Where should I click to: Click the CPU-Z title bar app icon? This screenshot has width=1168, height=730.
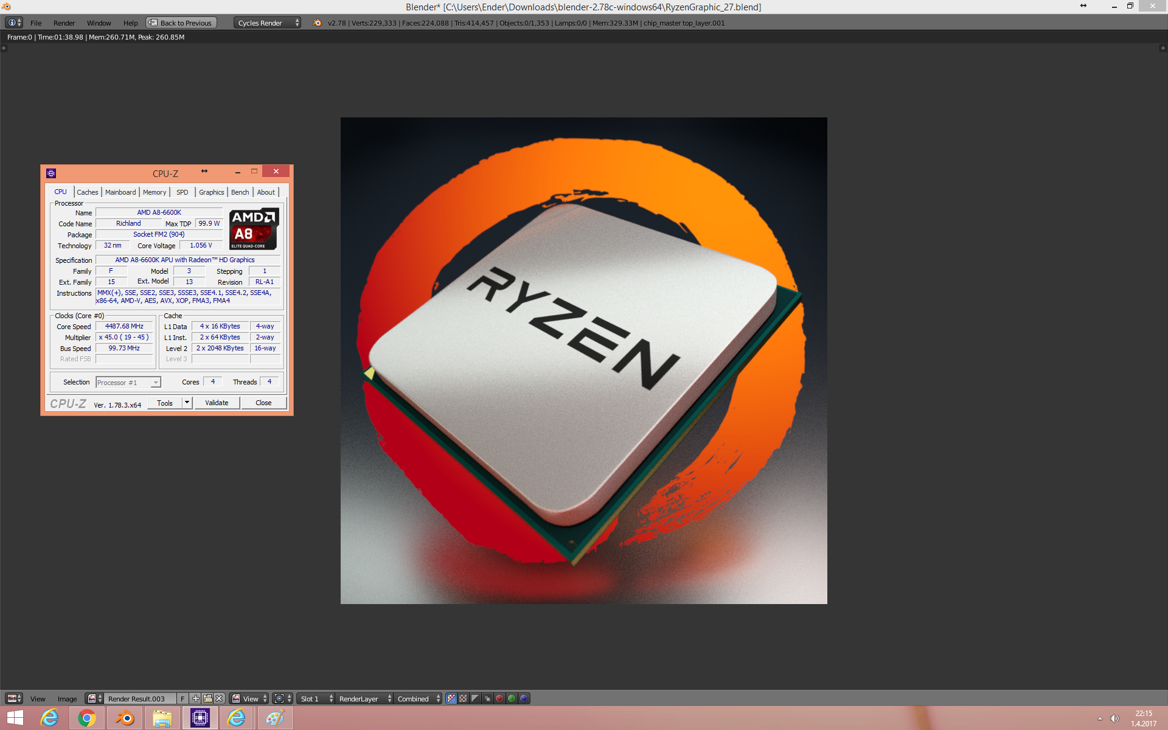point(51,173)
